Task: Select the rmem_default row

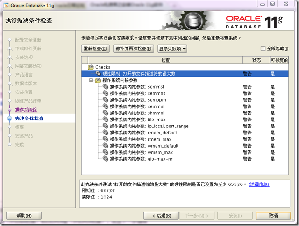Action: point(185,133)
